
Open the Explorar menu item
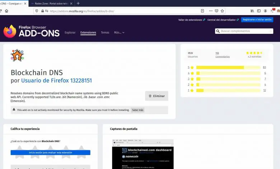(70, 32)
